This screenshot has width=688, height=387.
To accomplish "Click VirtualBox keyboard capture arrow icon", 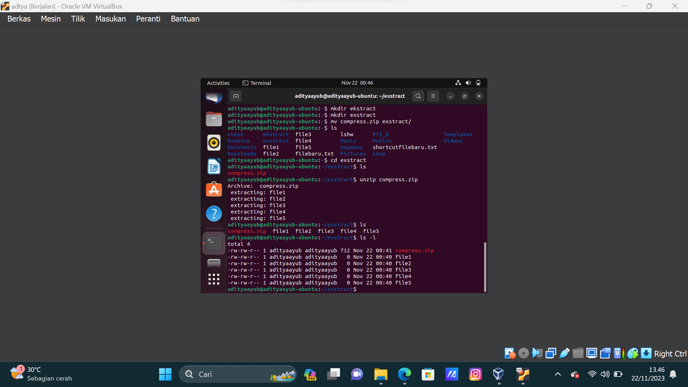I will coord(646,353).
